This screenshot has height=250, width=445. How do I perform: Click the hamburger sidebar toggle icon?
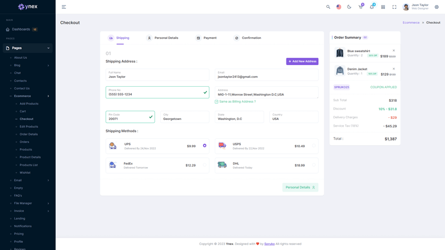coord(64,7)
